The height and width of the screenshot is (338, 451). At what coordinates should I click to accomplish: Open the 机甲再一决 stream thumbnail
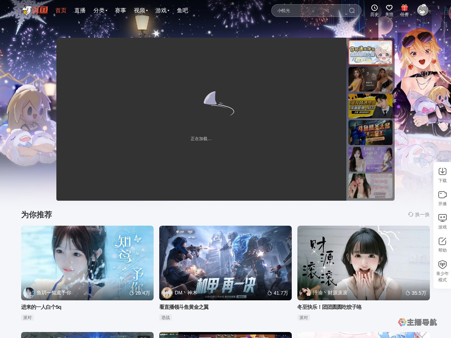pyautogui.click(x=225, y=263)
